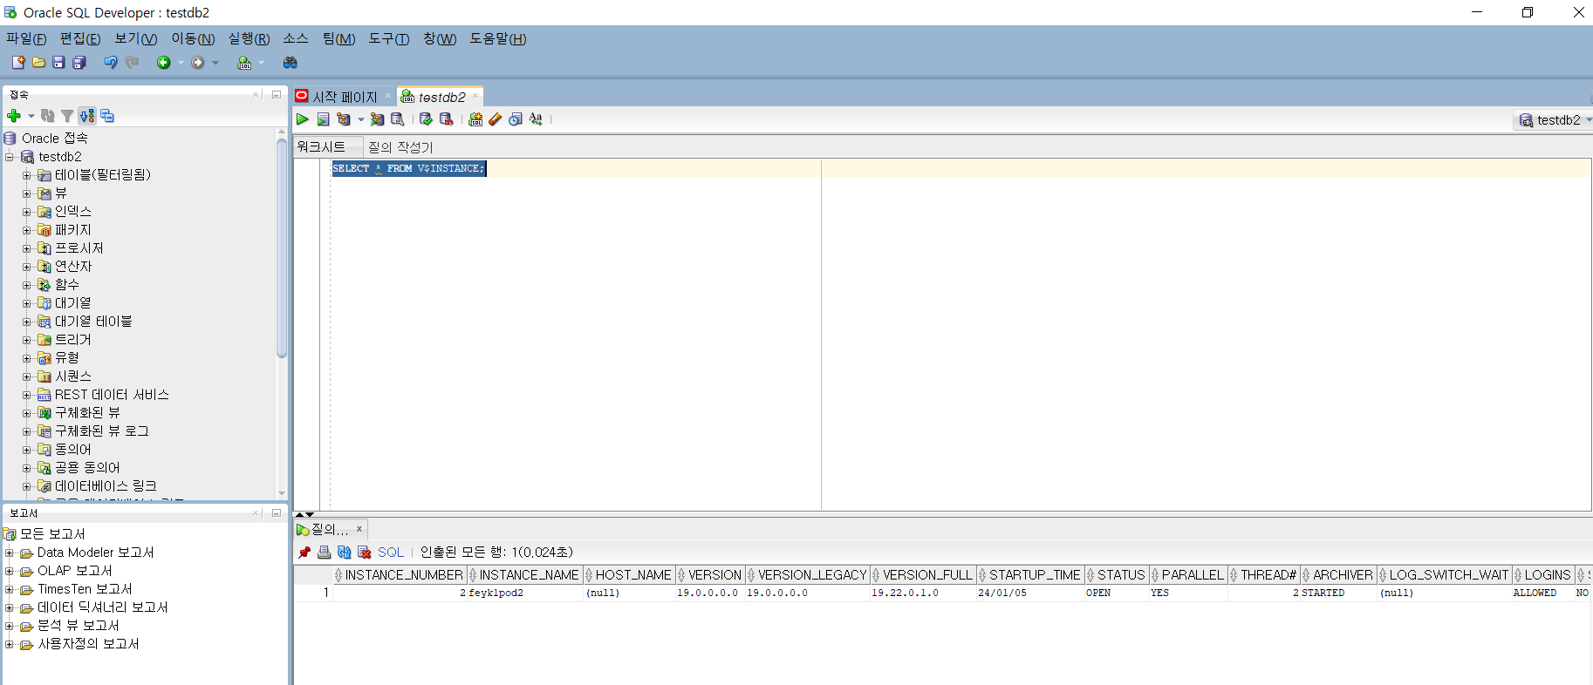Screen dimensions: 1593x685
Task: Create a new file with the New icon
Action: pyautogui.click(x=18, y=63)
